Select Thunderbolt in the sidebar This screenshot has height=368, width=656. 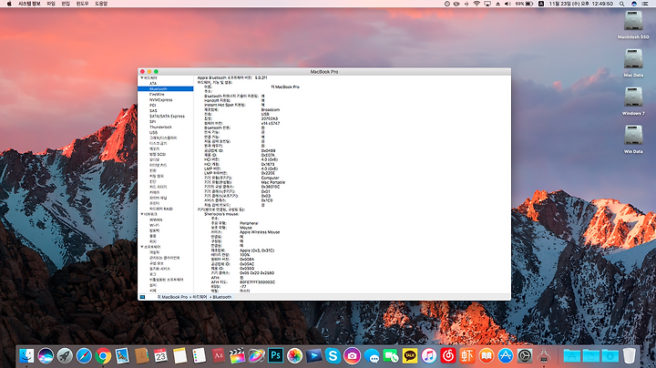coord(160,128)
